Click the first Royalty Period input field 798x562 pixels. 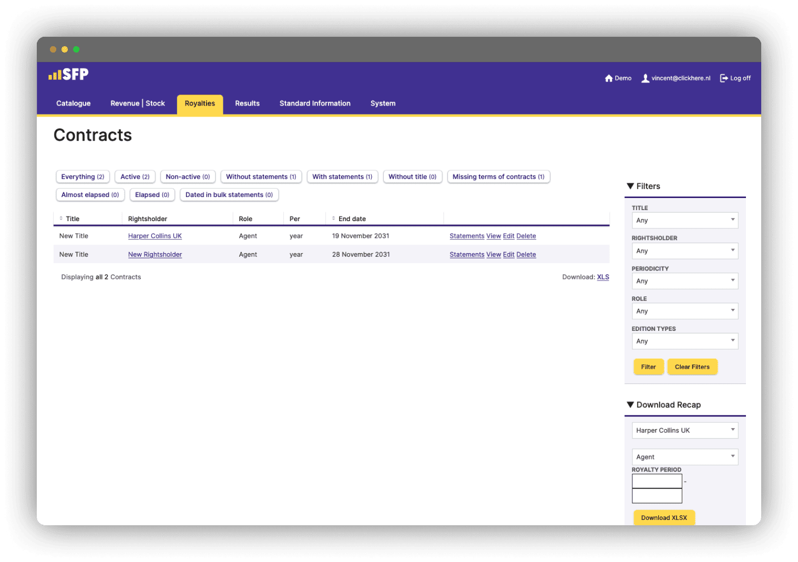[x=657, y=481]
